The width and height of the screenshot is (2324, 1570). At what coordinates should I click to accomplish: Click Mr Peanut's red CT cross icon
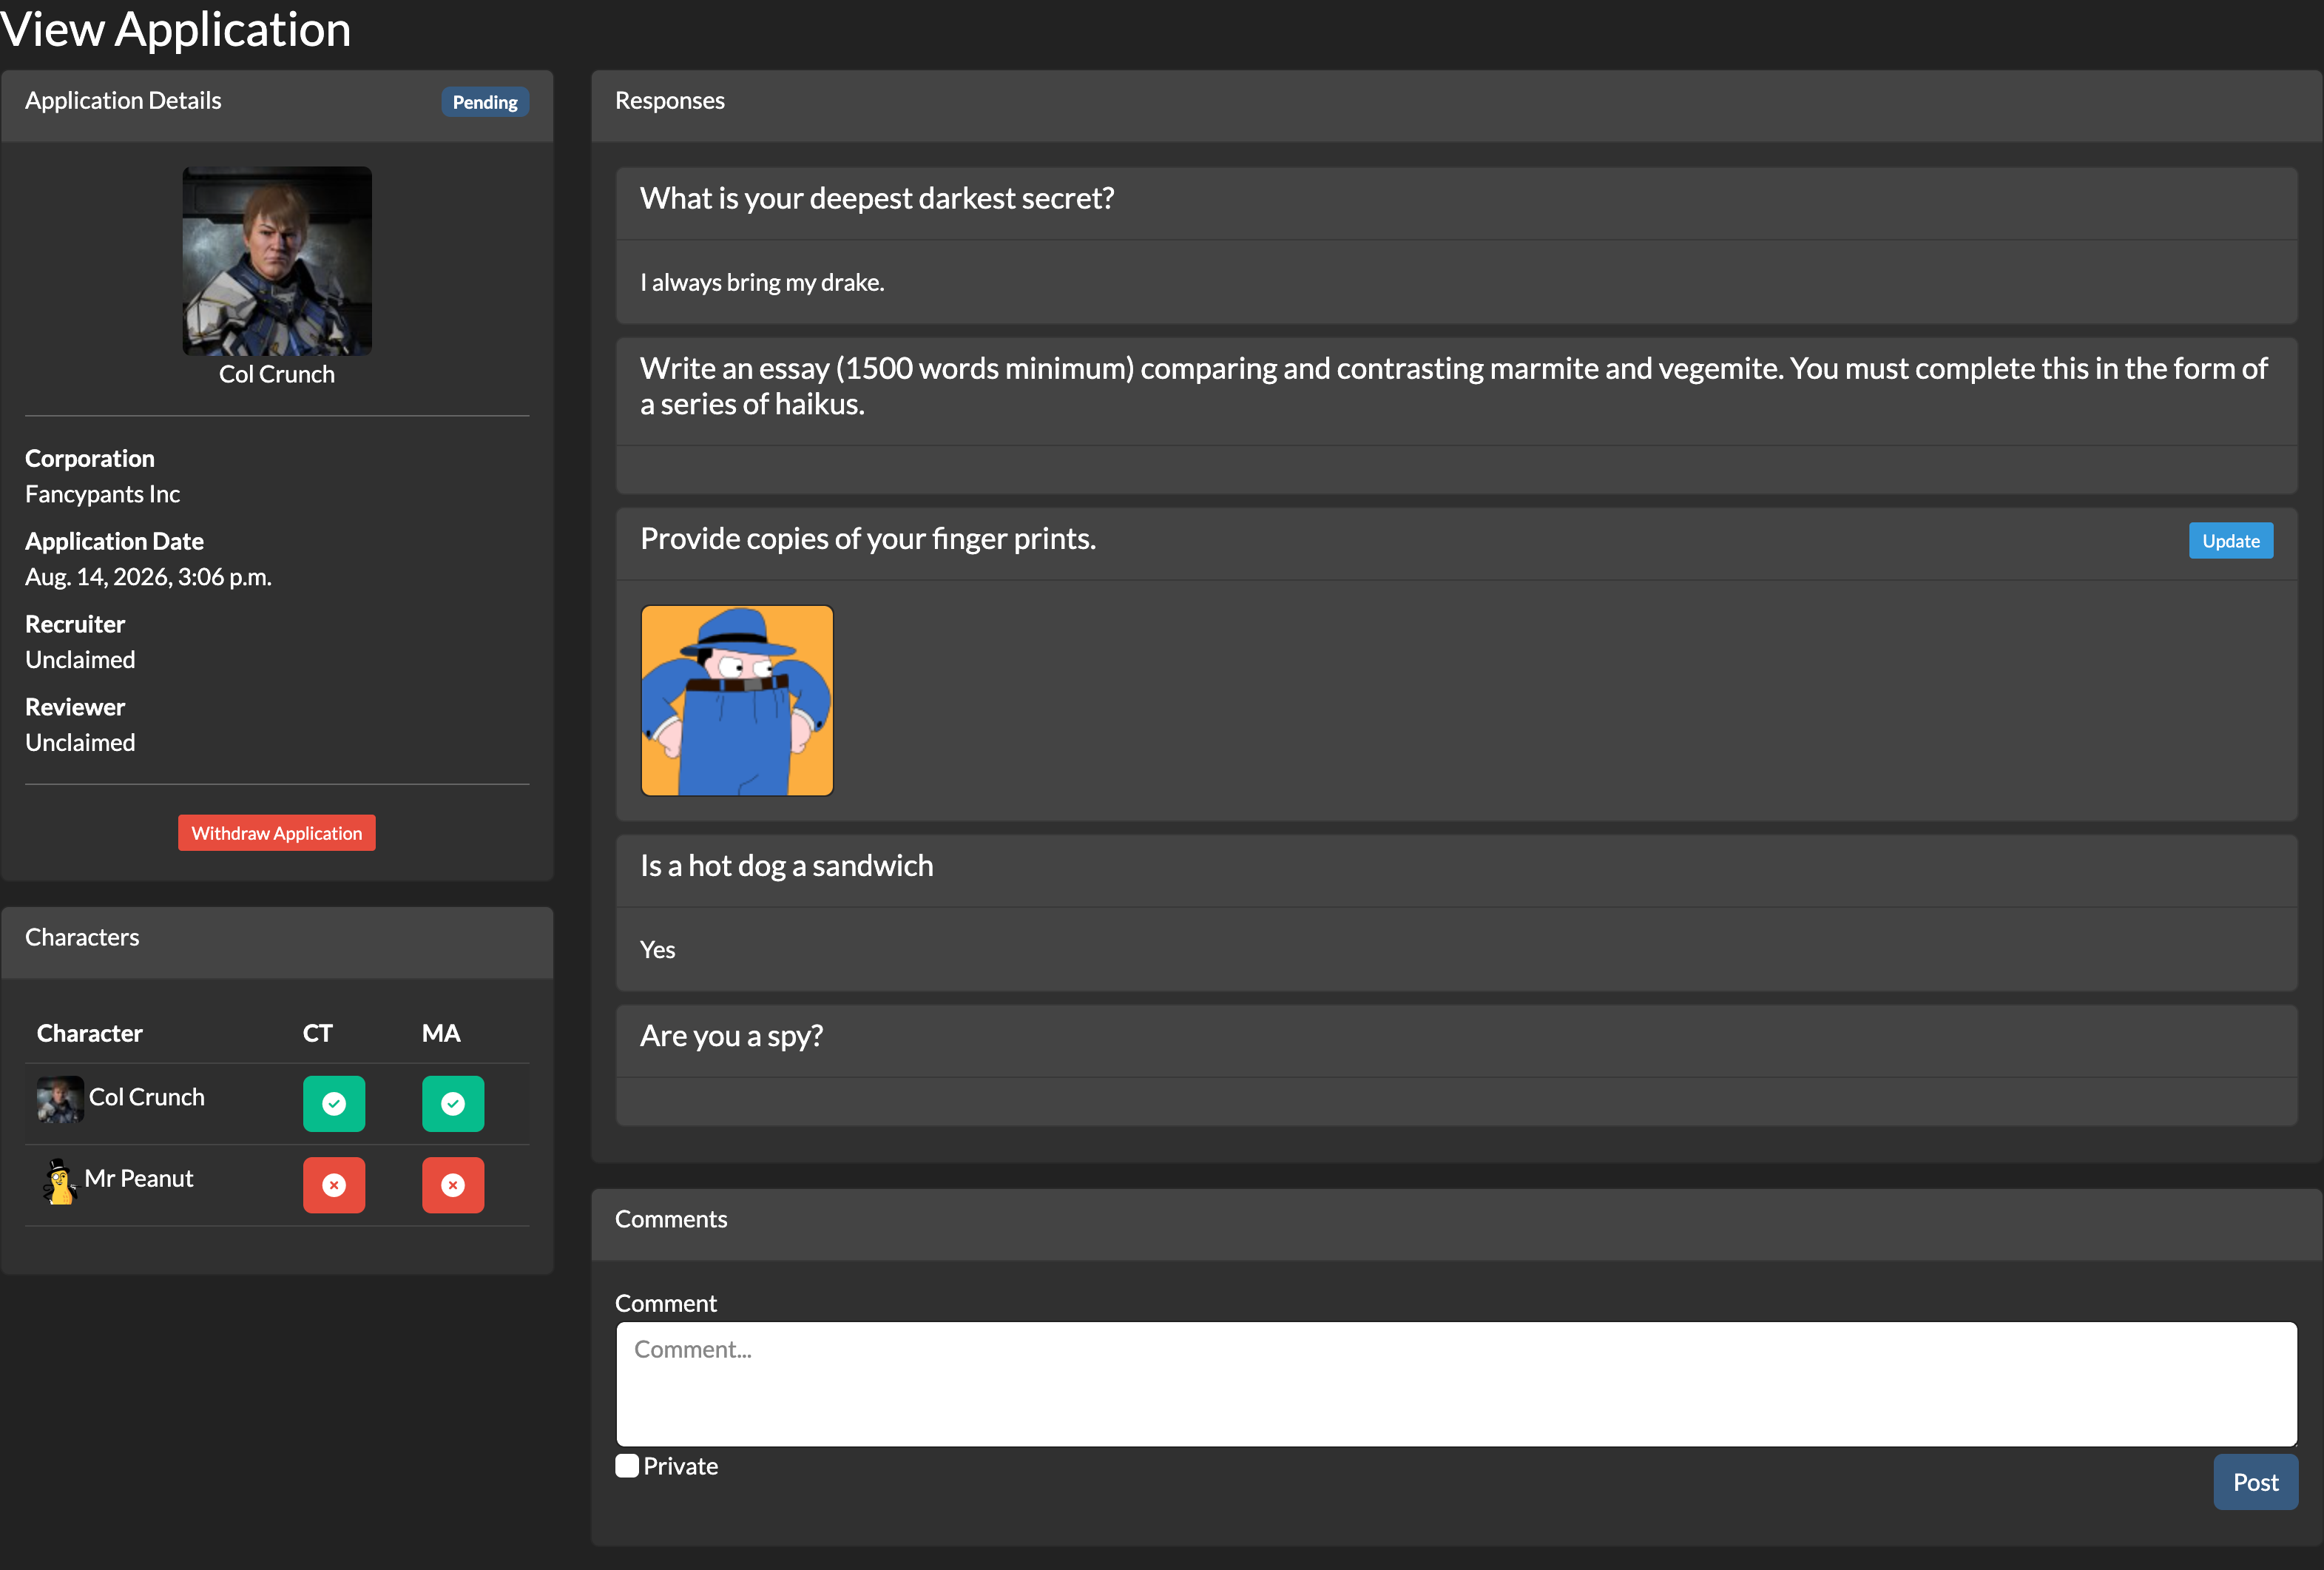point(334,1185)
